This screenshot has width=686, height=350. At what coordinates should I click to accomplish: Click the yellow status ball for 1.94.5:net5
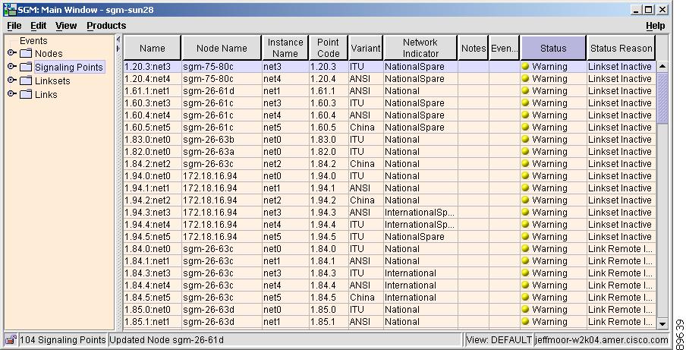pos(525,237)
